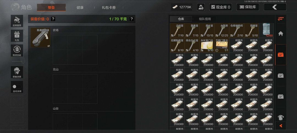Open the 现金库 cash vault button

[x=221, y=7]
